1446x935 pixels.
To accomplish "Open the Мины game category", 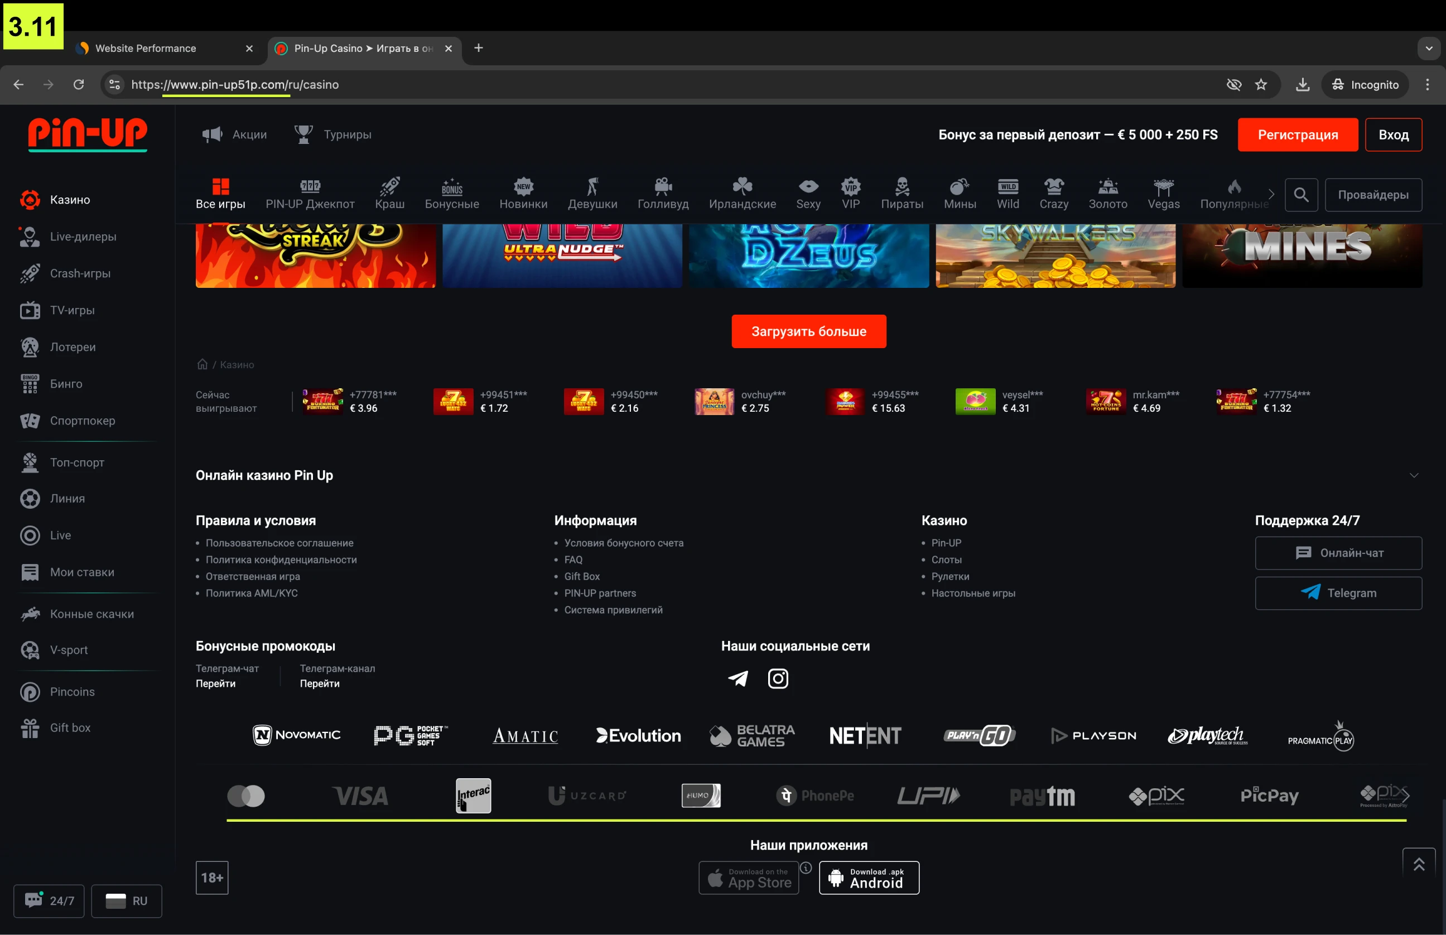I will point(959,194).
